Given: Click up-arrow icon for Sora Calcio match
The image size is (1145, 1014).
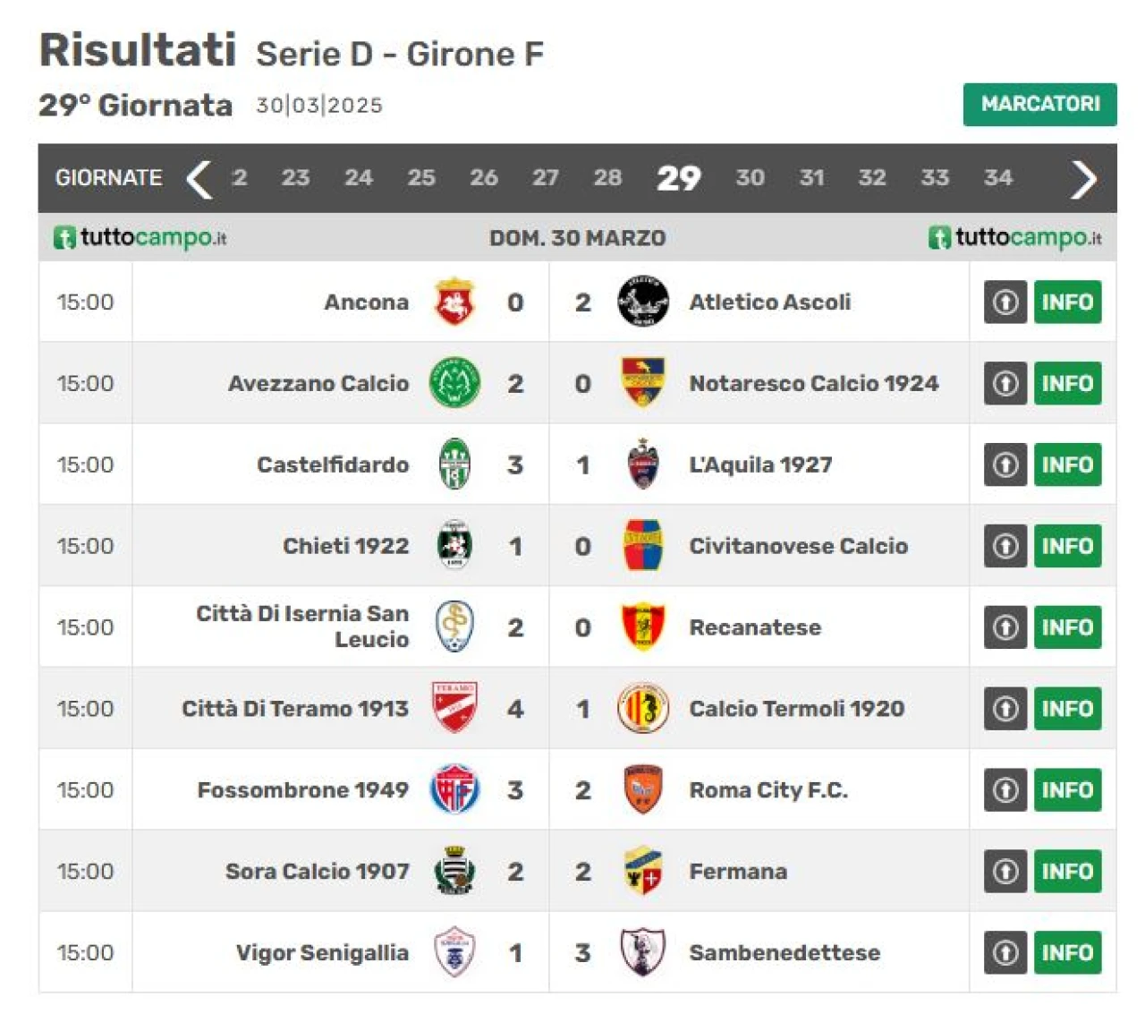Looking at the screenshot, I should tap(1005, 871).
